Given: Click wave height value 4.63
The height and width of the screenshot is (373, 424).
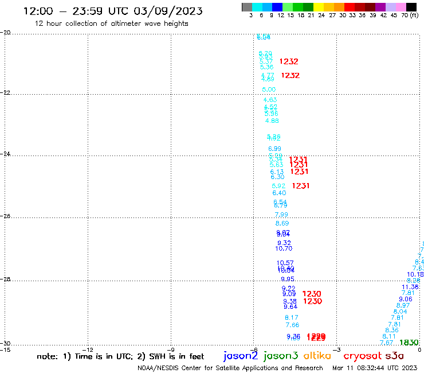Looking at the screenshot, I should coord(270,100).
